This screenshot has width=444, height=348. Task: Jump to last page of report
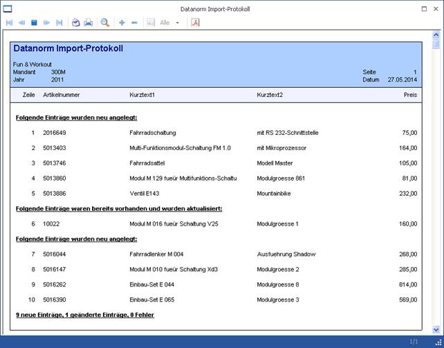(59, 23)
